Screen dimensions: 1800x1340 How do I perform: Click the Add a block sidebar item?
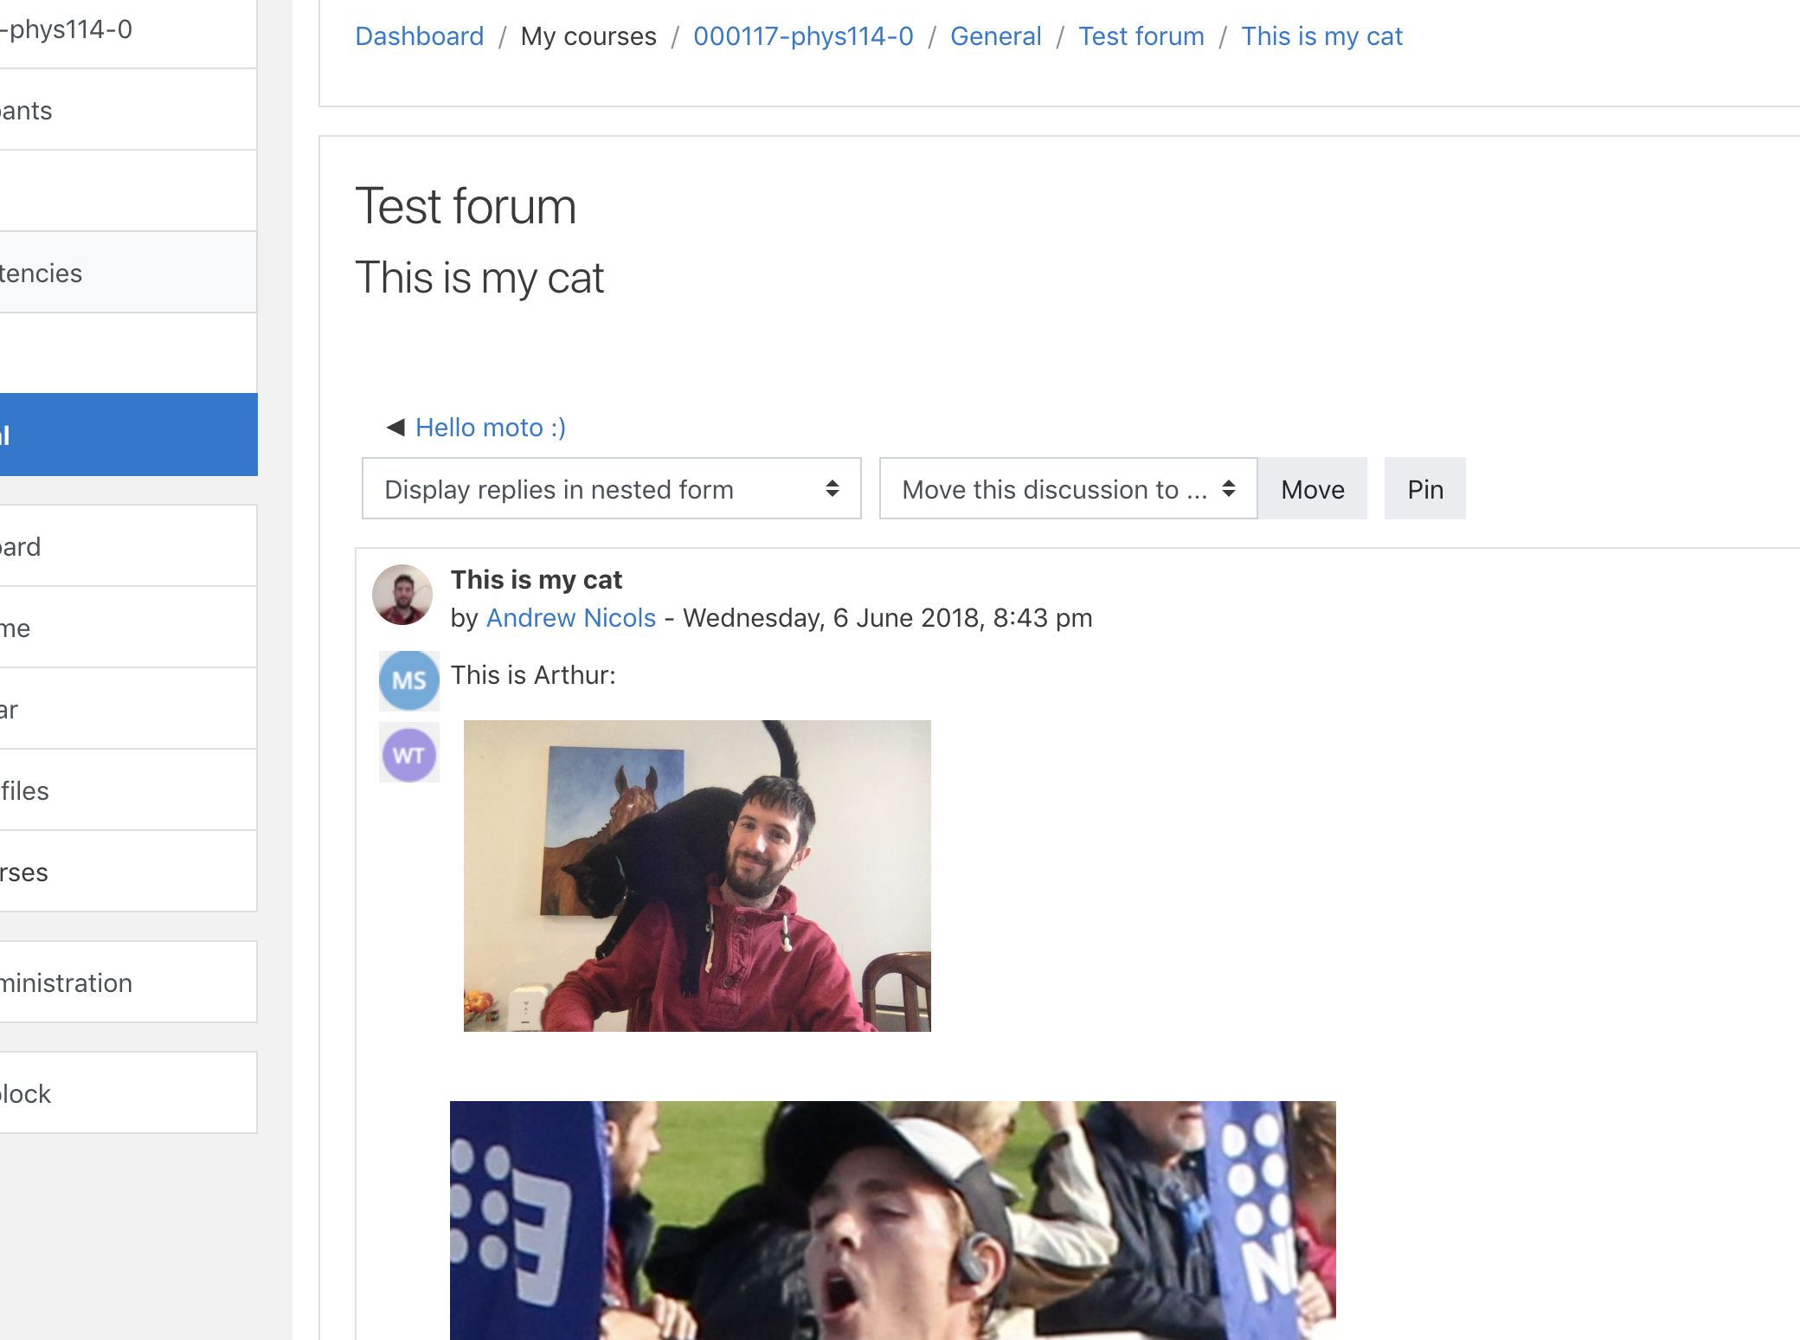(128, 1093)
